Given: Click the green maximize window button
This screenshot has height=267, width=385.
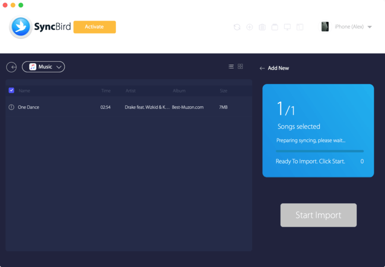Looking at the screenshot, I should [x=21, y=5].
